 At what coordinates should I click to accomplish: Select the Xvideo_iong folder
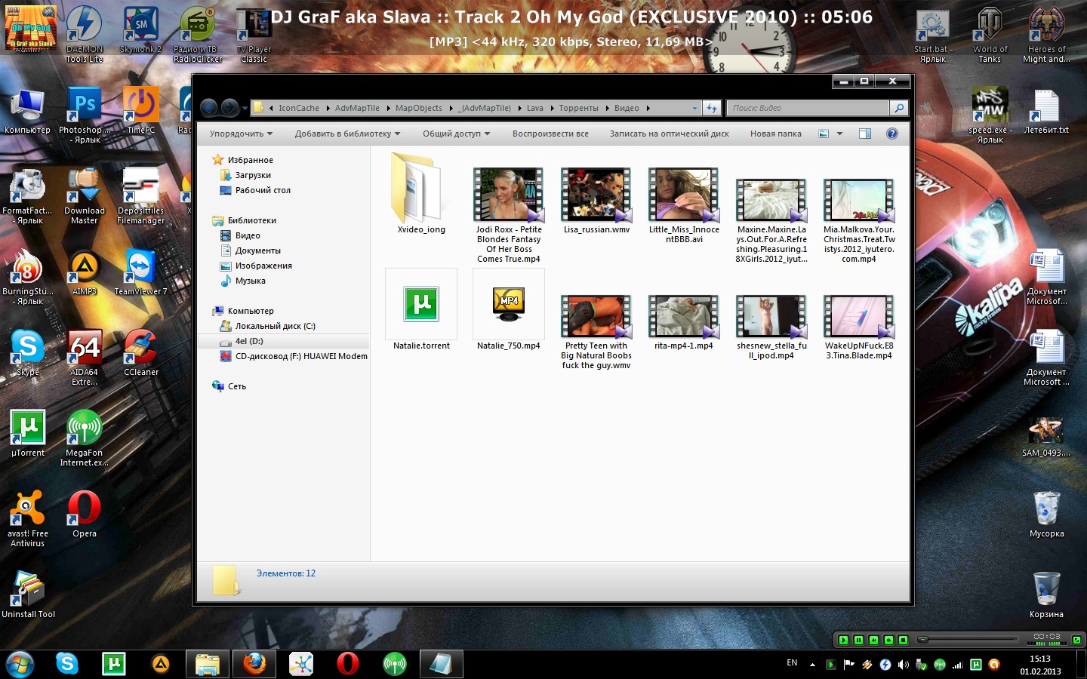(421, 193)
